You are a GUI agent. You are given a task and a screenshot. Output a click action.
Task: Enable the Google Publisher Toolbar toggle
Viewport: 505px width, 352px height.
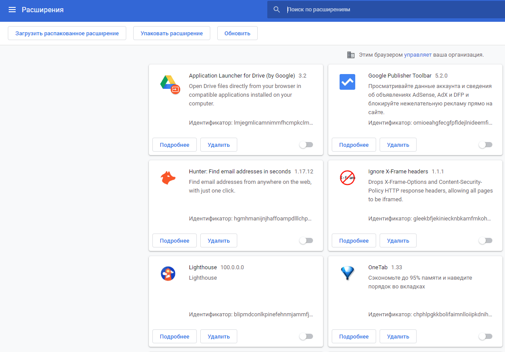tap(485, 145)
